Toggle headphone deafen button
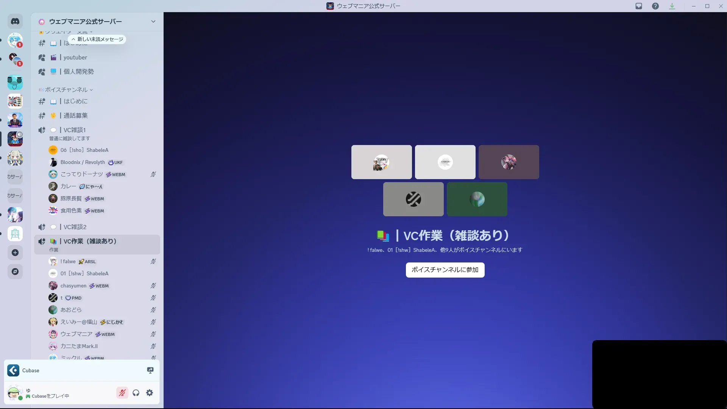 pos(136,393)
